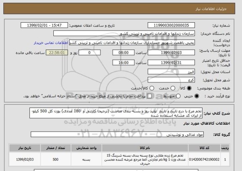This screenshot has width=242, height=171.
Task: Click the announcement date field 1399/02/01 - 15:47
Action: (44, 25)
